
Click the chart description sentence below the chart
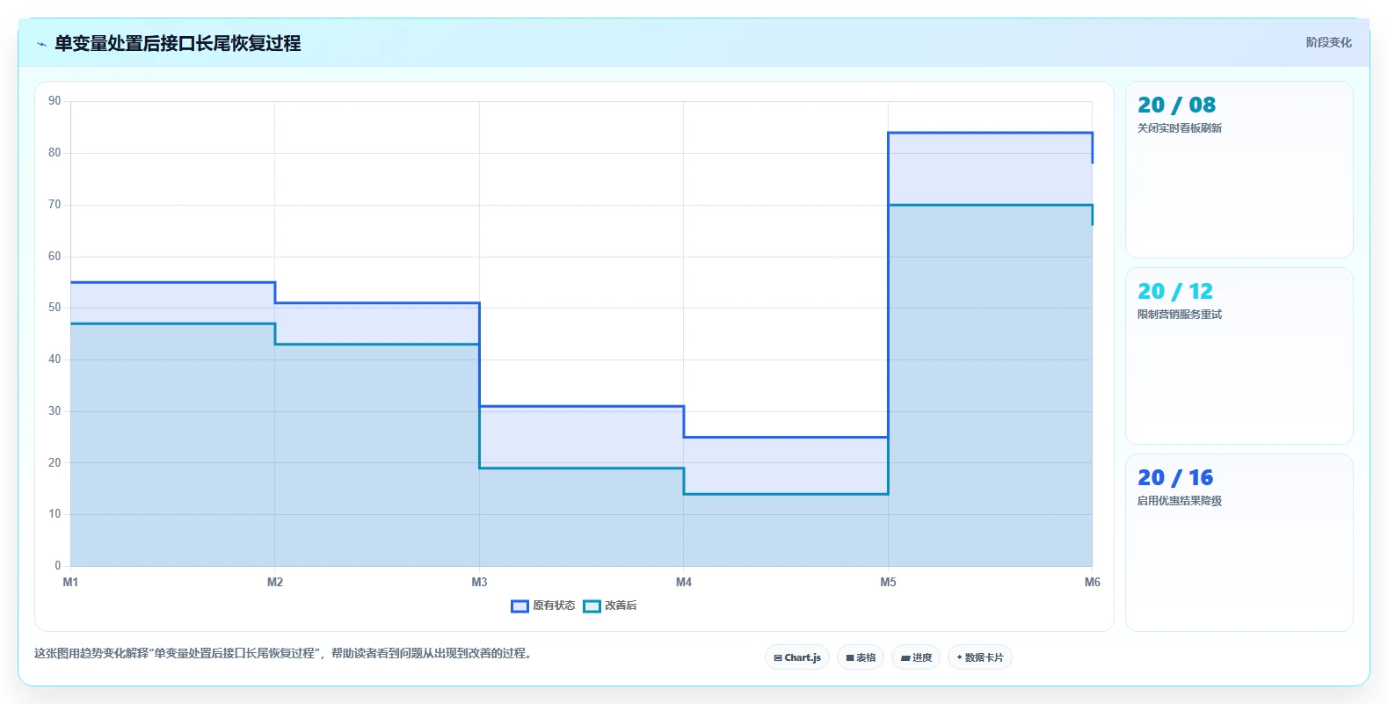(x=285, y=653)
